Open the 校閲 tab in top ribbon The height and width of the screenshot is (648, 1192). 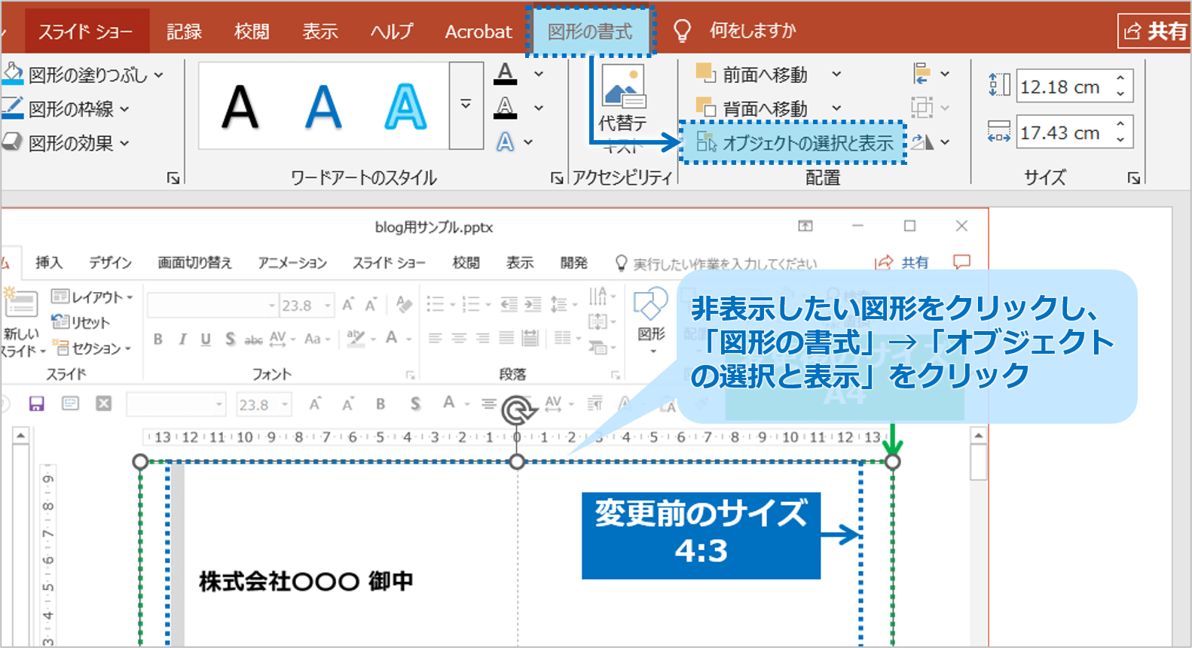(x=252, y=32)
